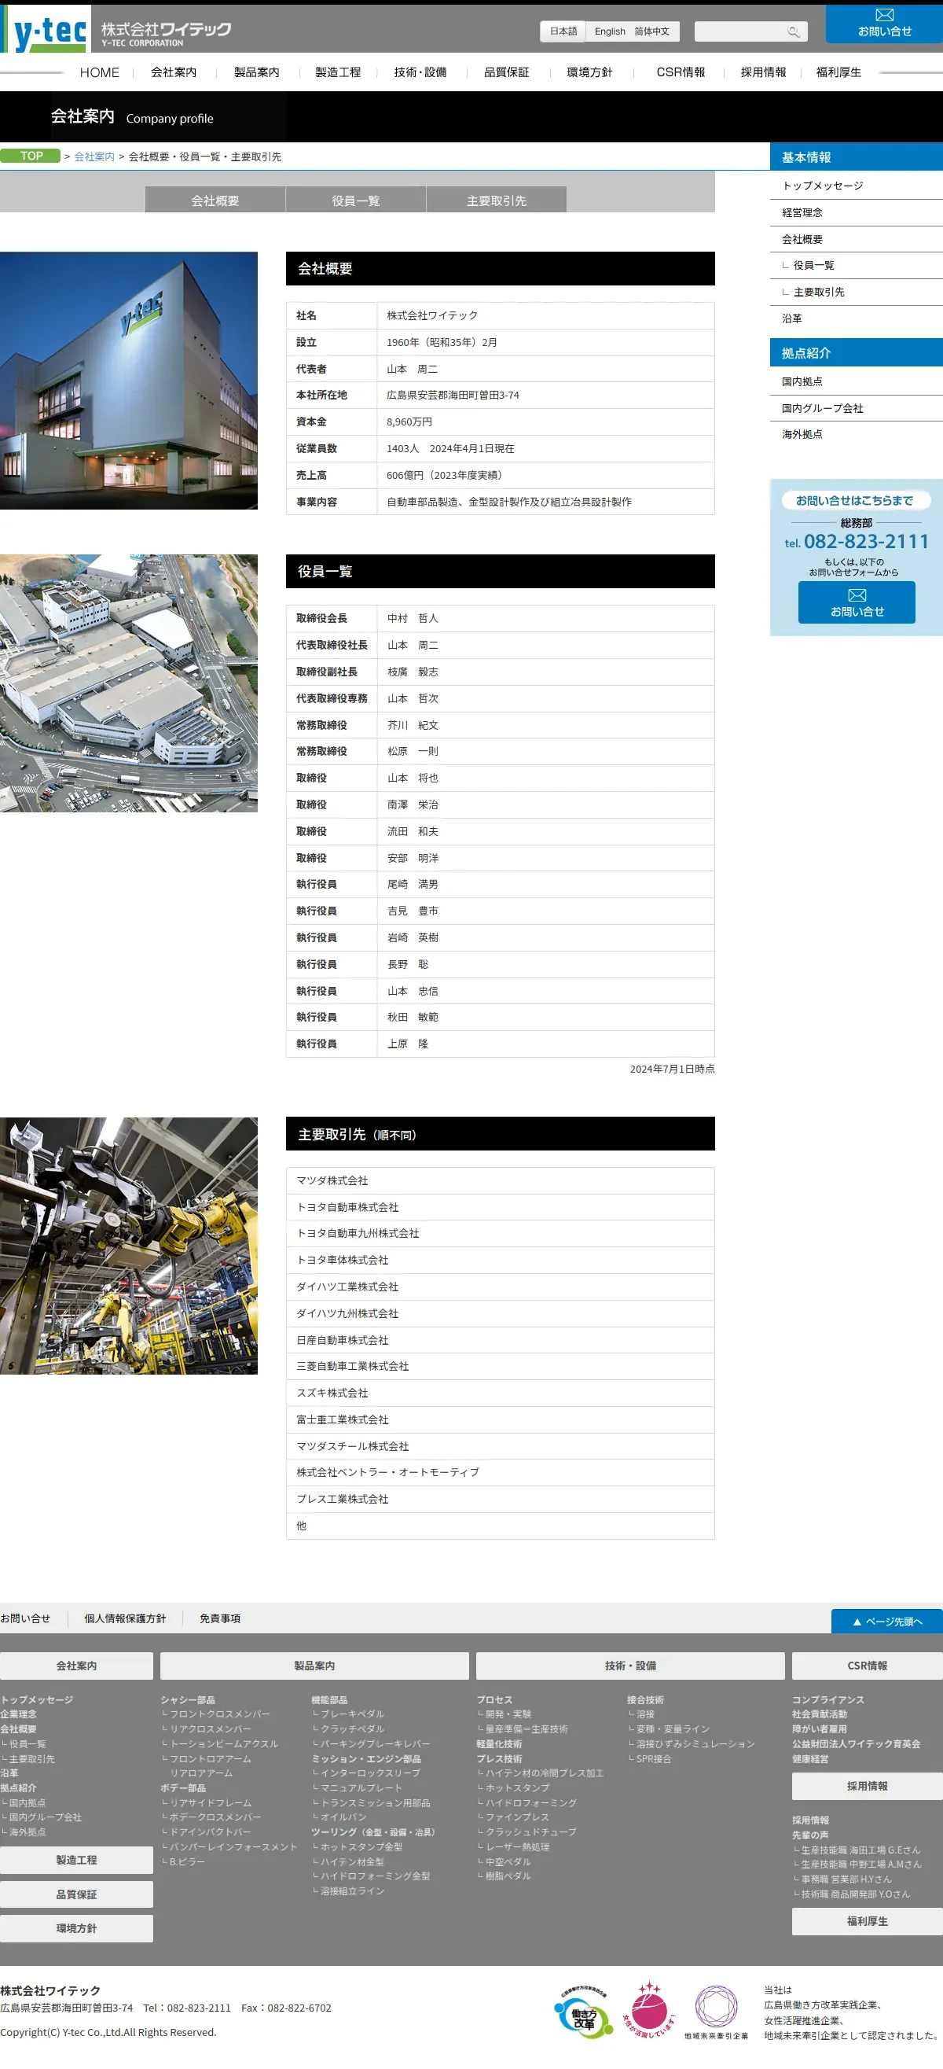Open 会社案内 in main navigation

(174, 72)
